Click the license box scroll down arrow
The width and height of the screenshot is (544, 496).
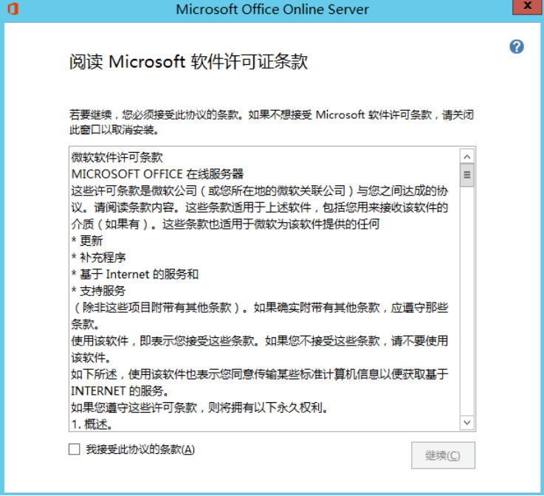(x=467, y=422)
